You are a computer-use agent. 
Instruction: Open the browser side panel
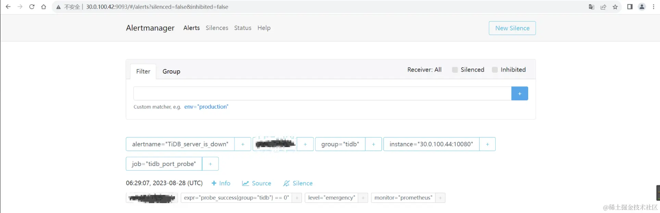tap(630, 7)
